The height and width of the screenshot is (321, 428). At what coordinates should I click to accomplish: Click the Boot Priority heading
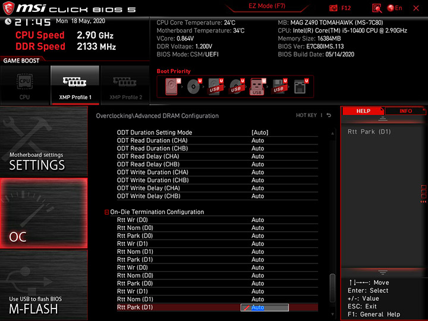coord(174,71)
